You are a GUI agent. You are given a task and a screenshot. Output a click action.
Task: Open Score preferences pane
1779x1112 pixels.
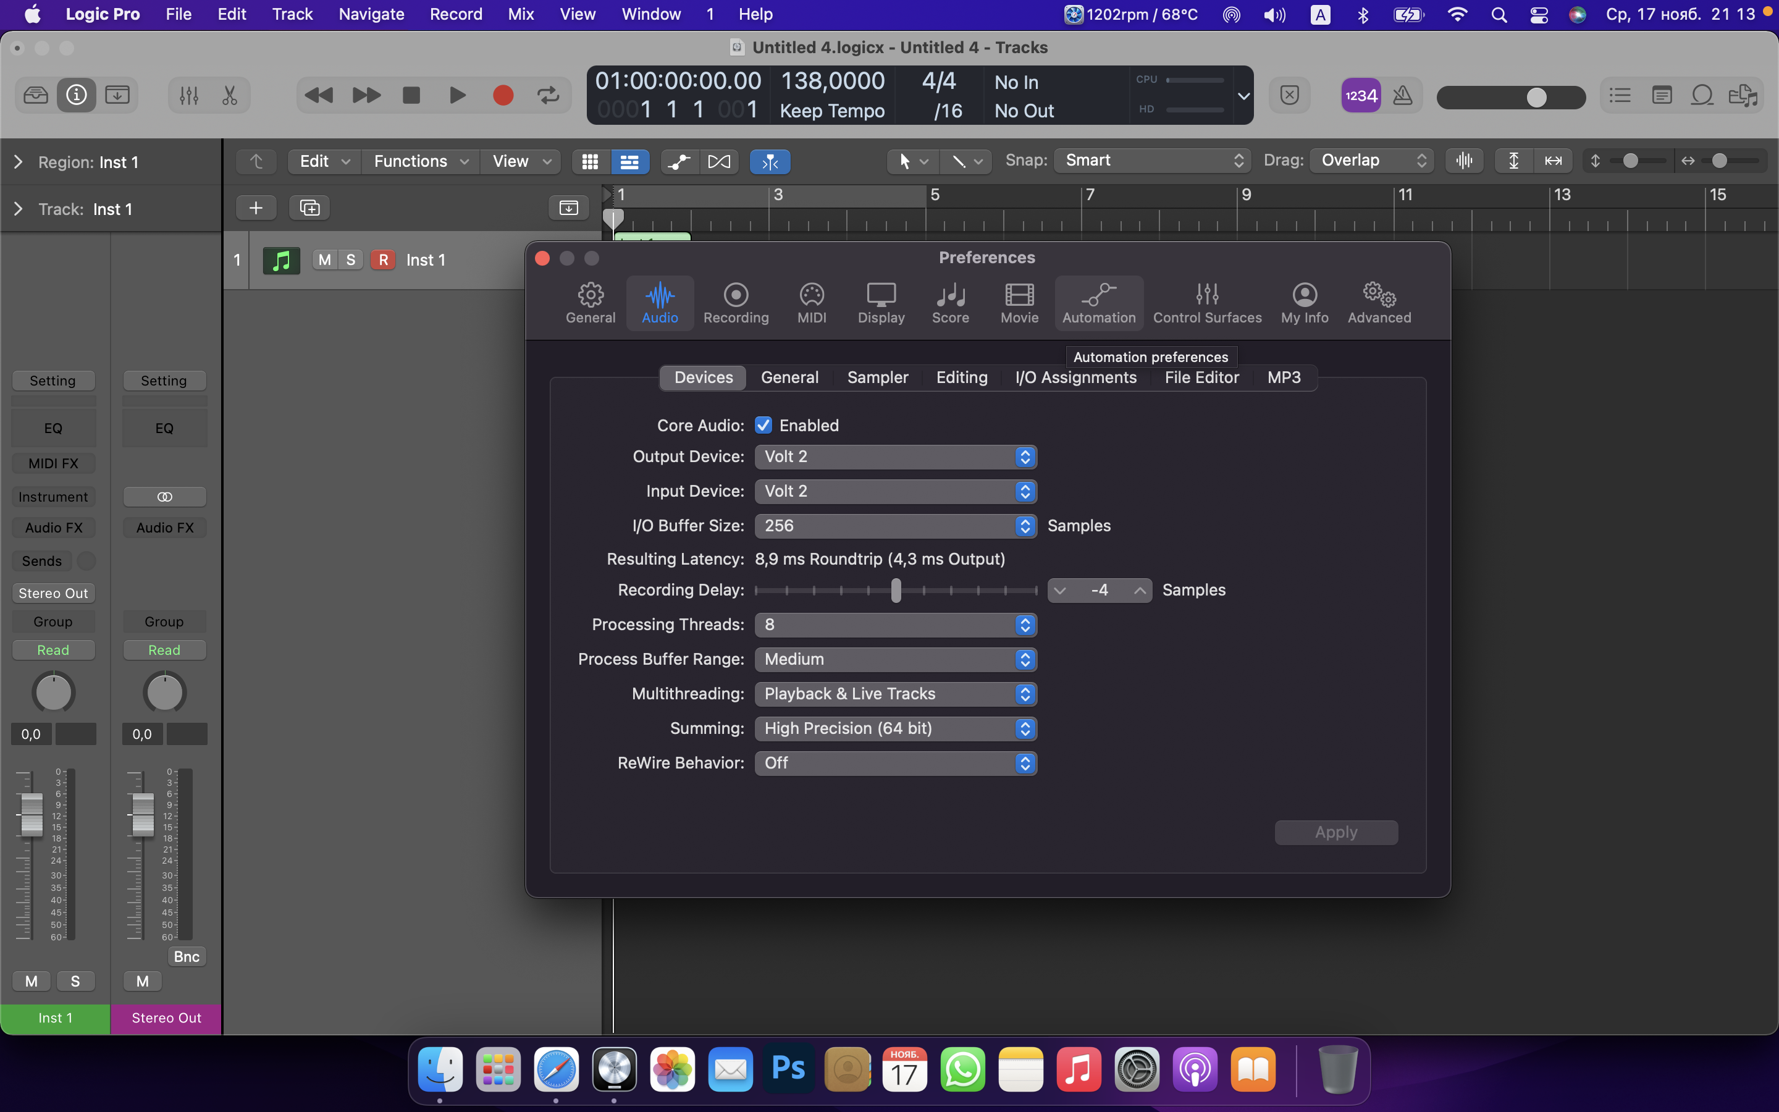click(951, 303)
